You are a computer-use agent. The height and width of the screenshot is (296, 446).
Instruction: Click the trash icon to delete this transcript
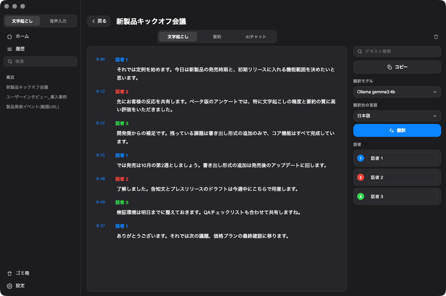point(436,37)
